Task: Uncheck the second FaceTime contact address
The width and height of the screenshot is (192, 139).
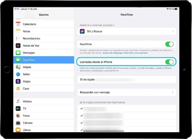Action: click(x=82, y=116)
